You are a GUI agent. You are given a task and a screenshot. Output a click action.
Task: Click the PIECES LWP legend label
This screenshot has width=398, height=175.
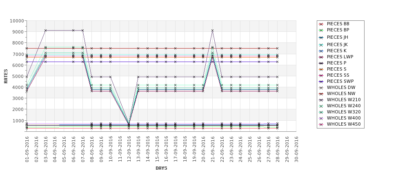click(340, 57)
